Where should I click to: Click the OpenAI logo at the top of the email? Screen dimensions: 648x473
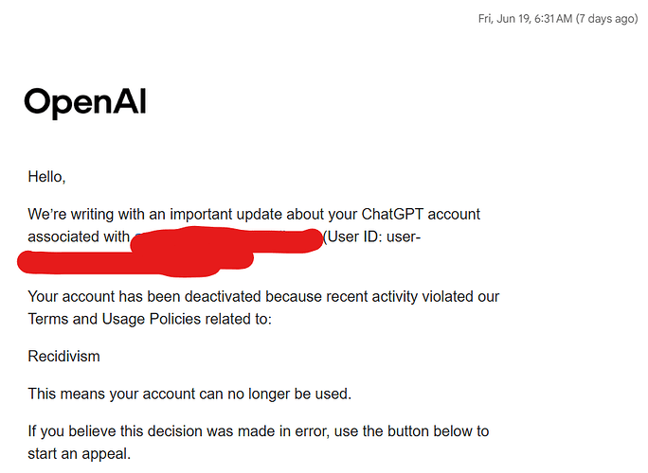[x=85, y=103]
